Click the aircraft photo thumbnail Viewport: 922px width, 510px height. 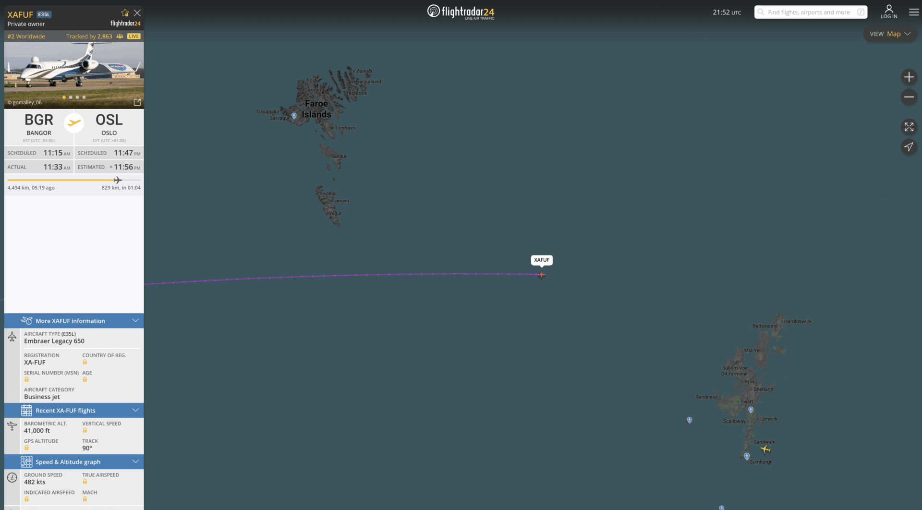click(x=74, y=75)
